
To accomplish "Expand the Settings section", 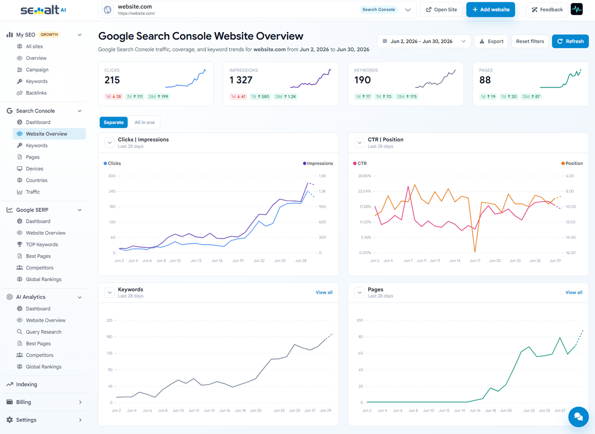I will [80, 420].
